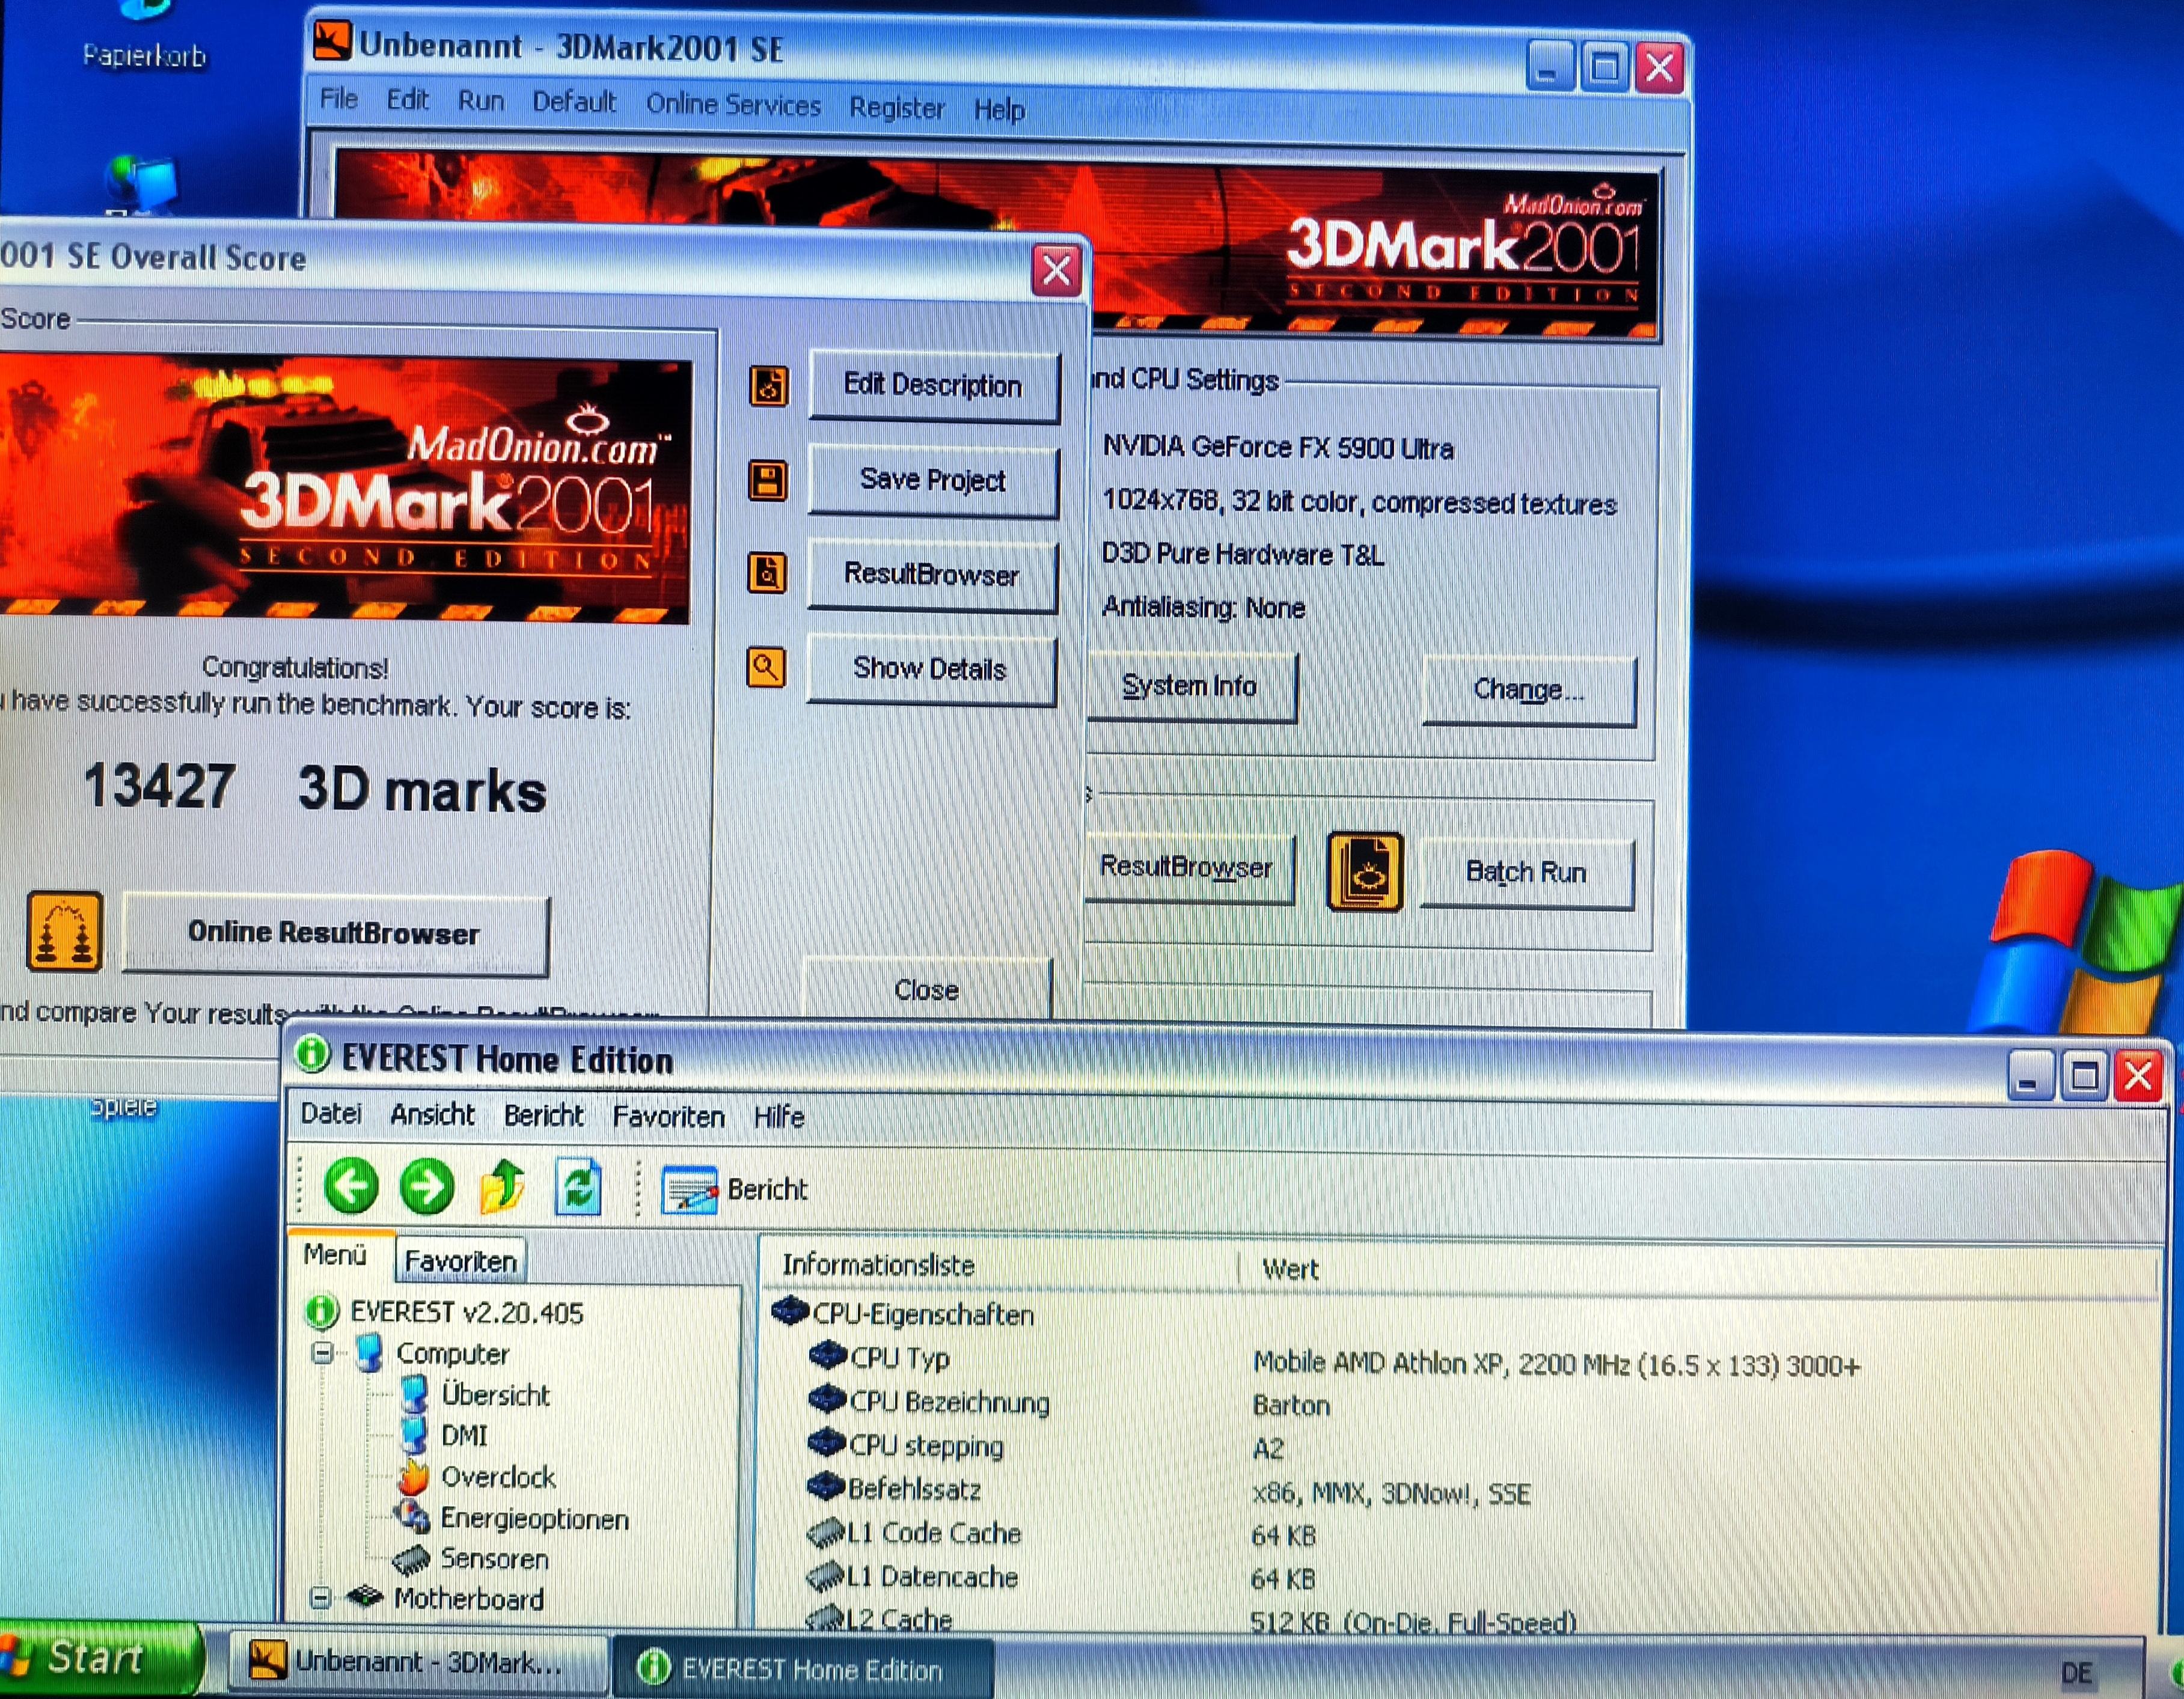Click the Save Project floppy icon

[768, 480]
